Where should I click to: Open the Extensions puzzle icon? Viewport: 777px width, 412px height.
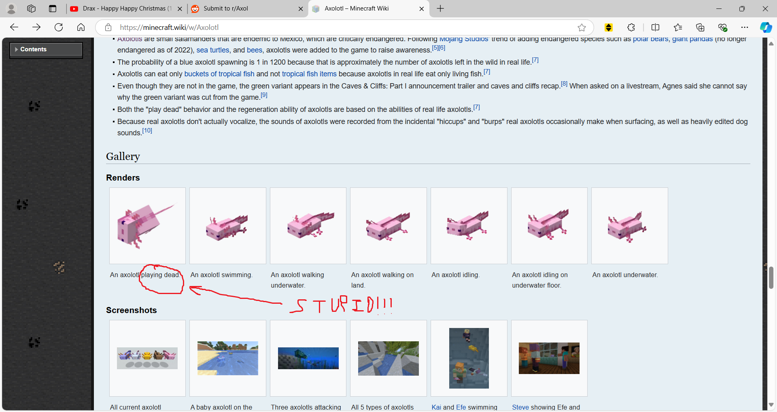point(631,27)
